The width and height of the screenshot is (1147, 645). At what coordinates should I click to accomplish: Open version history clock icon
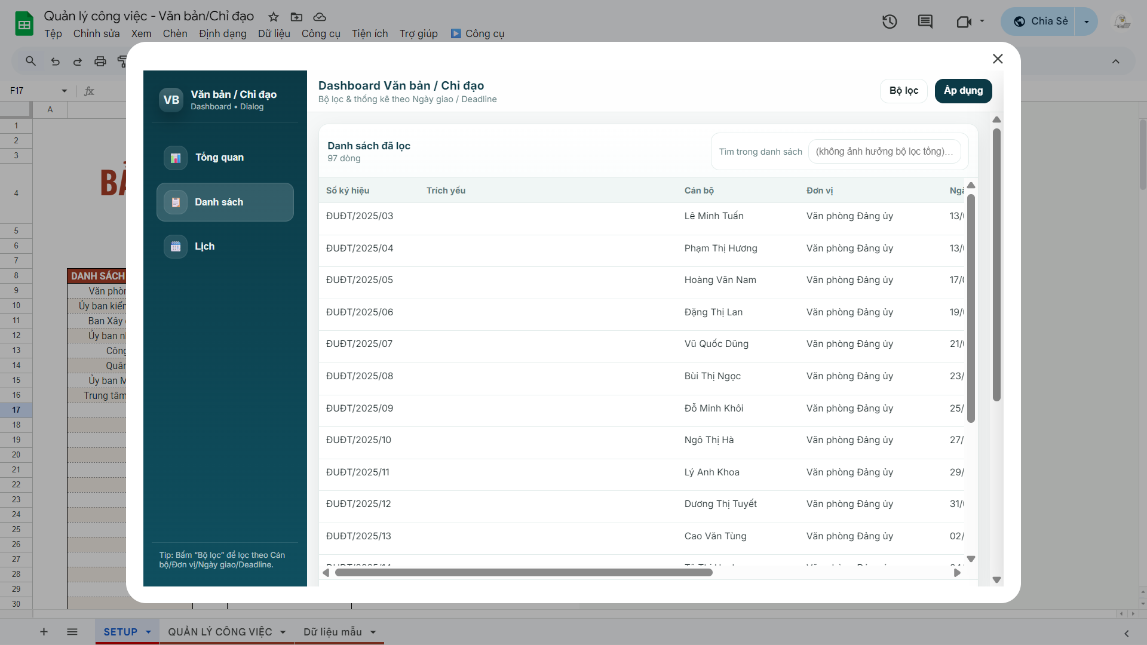(x=890, y=22)
